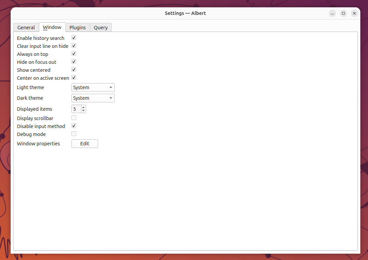The height and width of the screenshot is (260, 368).
Task: Open the Dark theme dropdown
Action: tap(93, 98)
